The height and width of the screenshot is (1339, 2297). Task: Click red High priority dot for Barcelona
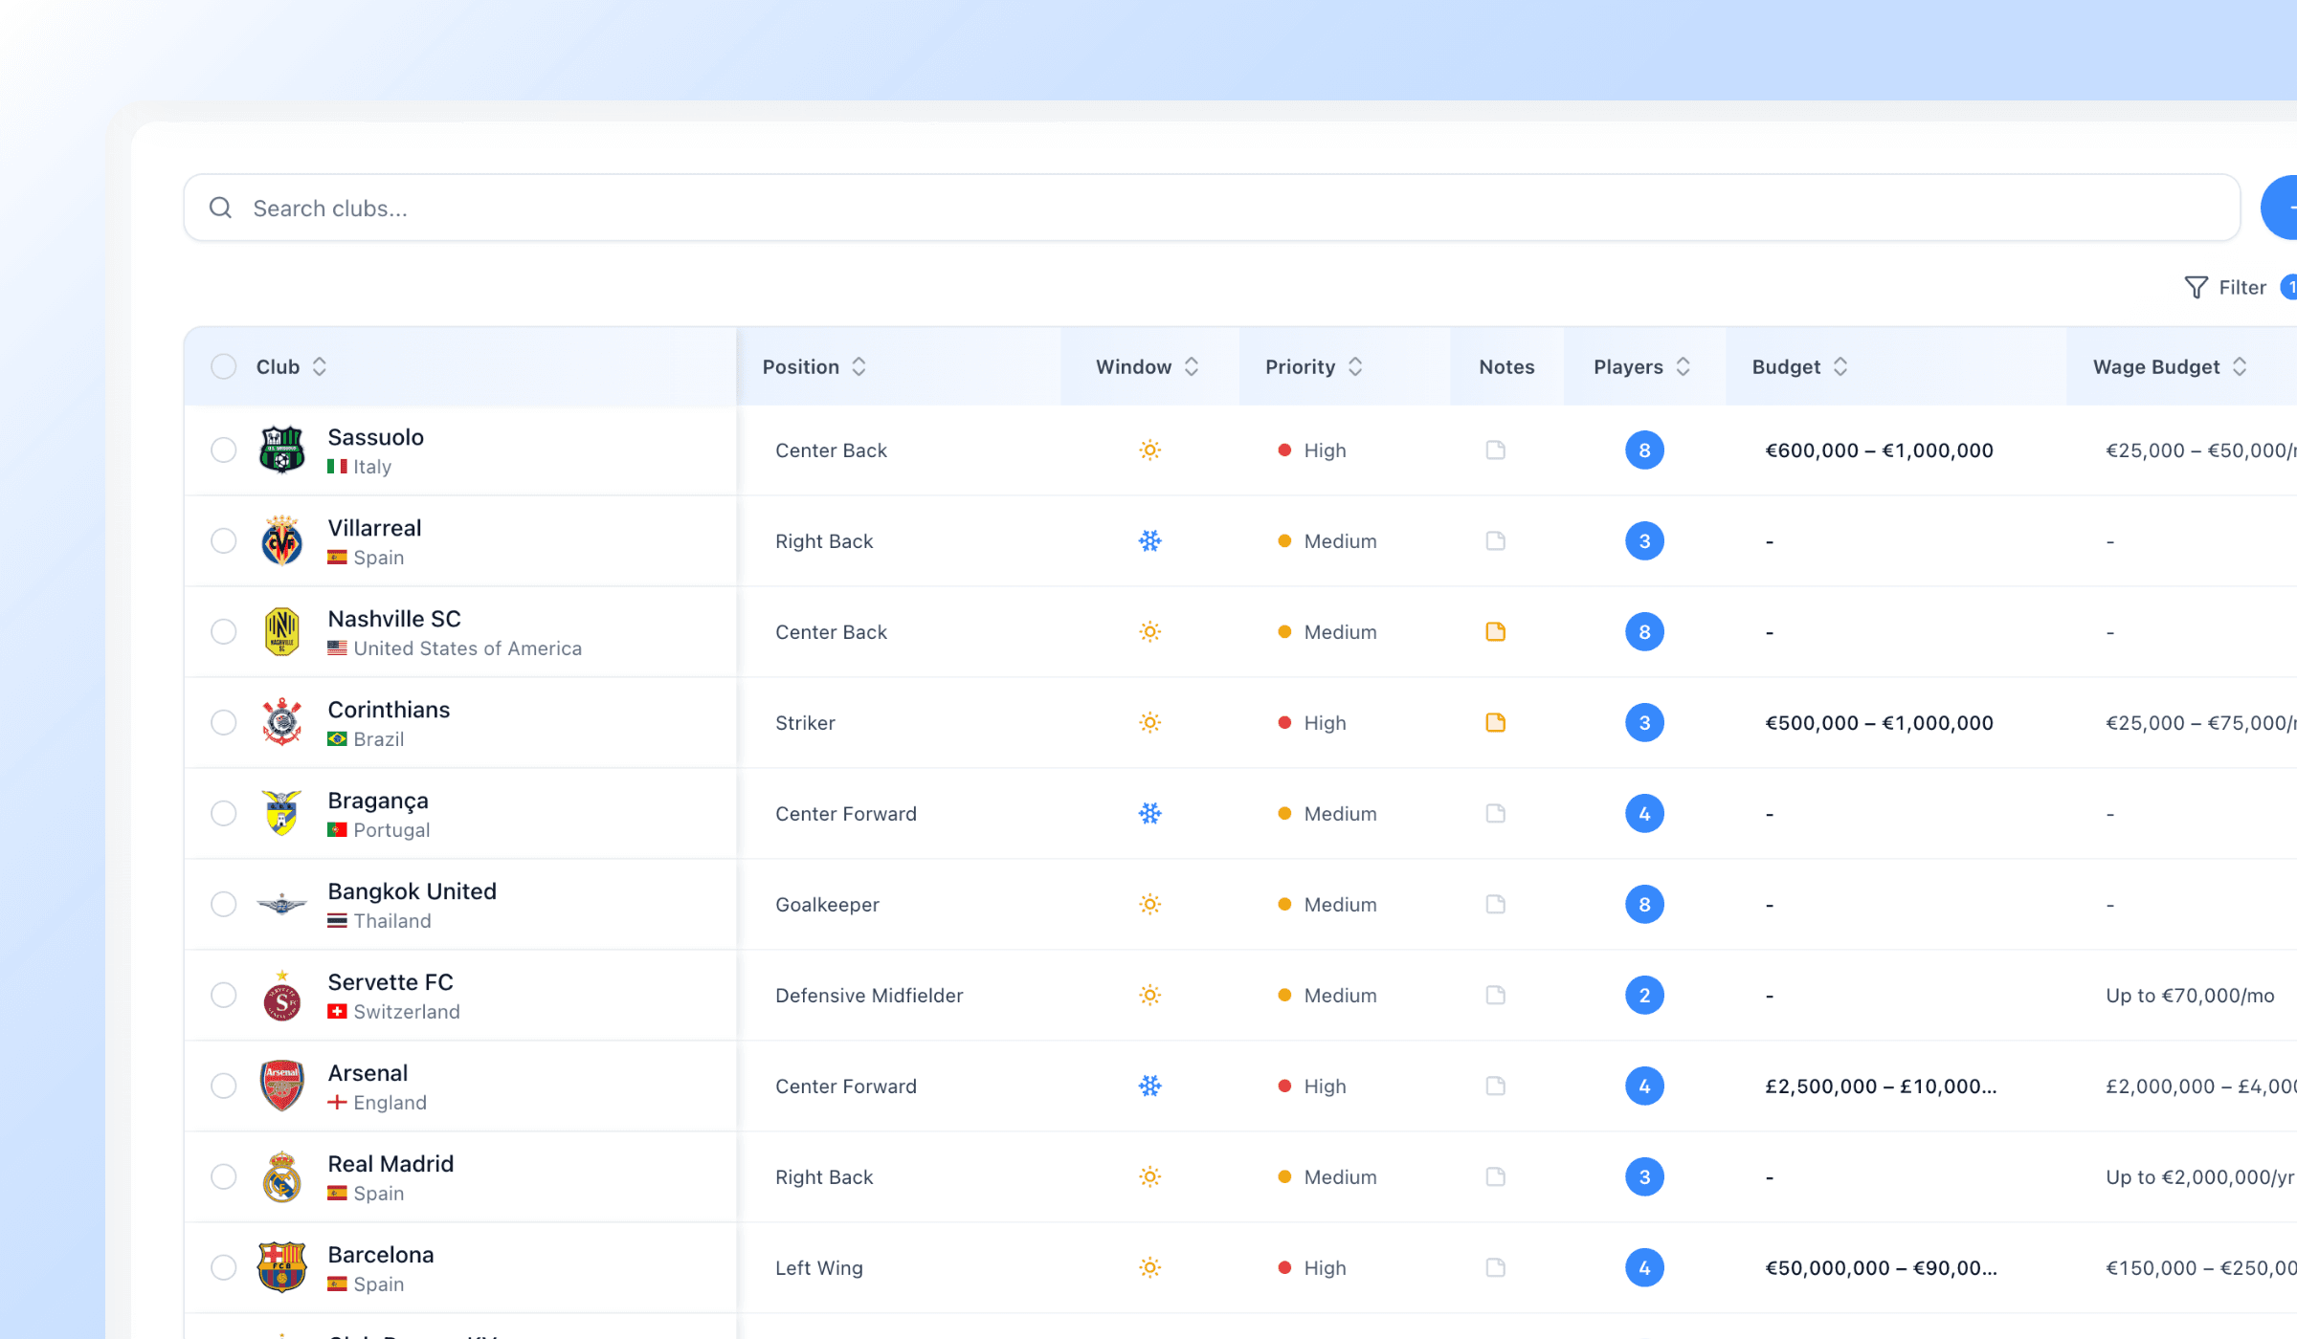click(x=1284, y=1267)
